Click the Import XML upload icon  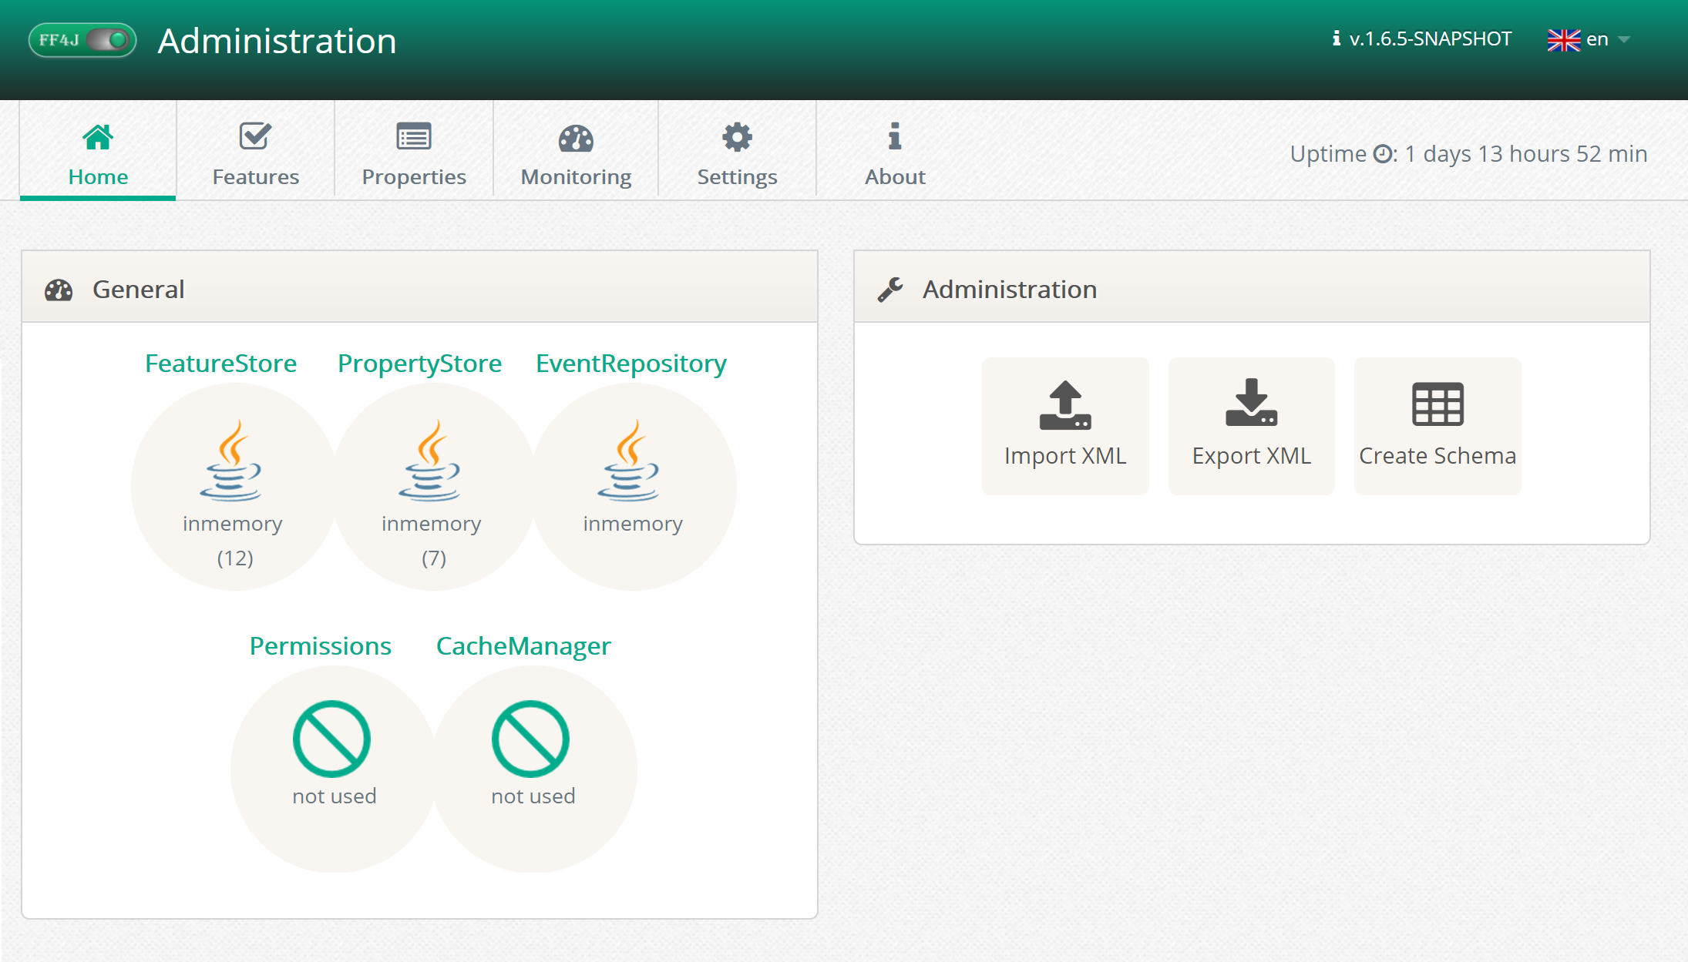(1065, 405)
